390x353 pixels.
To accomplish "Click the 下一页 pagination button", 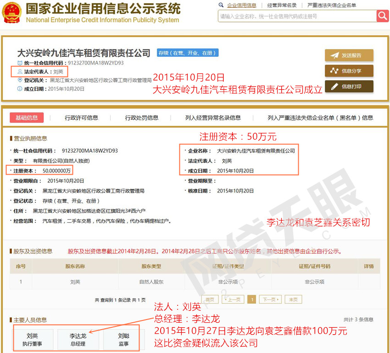I will click(x=270, y=299).
